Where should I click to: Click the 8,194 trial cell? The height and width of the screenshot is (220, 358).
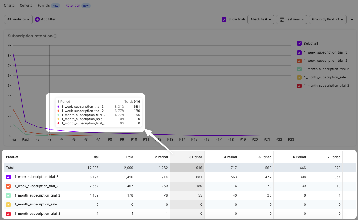click(x=94, y=177)
